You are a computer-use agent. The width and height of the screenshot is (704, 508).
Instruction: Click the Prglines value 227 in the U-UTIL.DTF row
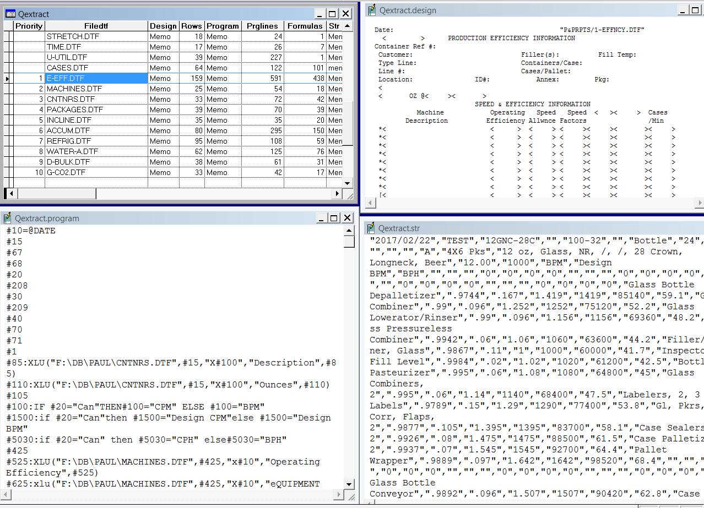[262, 58]
